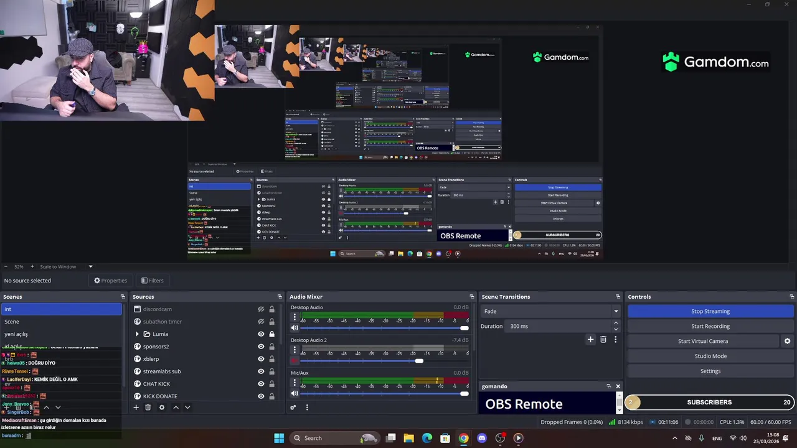This screenshot has height=448, width=797.
Task: Hide the CHAT KICK source
Action: tap(261, 384)
